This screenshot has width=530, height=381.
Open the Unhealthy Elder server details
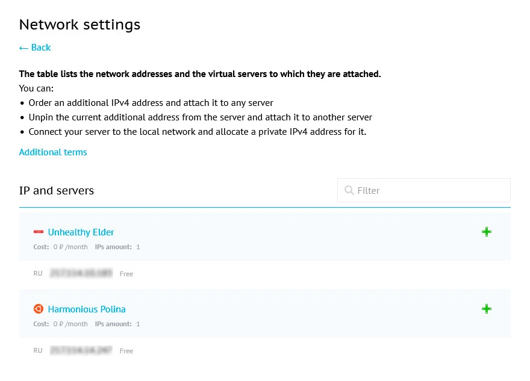pyautogui.click(x=81, y=232)
